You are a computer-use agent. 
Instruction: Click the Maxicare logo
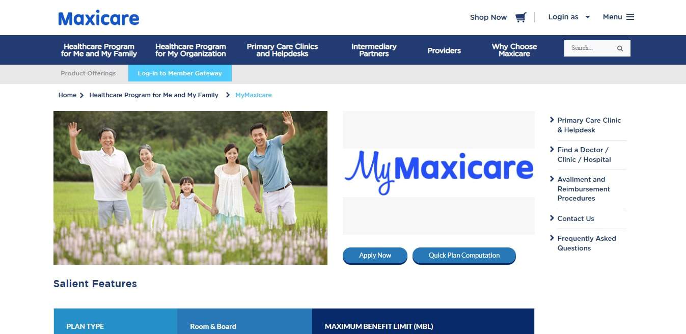[98, 19]
